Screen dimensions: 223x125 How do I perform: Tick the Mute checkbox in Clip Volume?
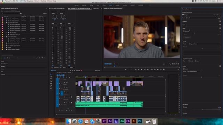pyautogui.click(x=184, y=114)
